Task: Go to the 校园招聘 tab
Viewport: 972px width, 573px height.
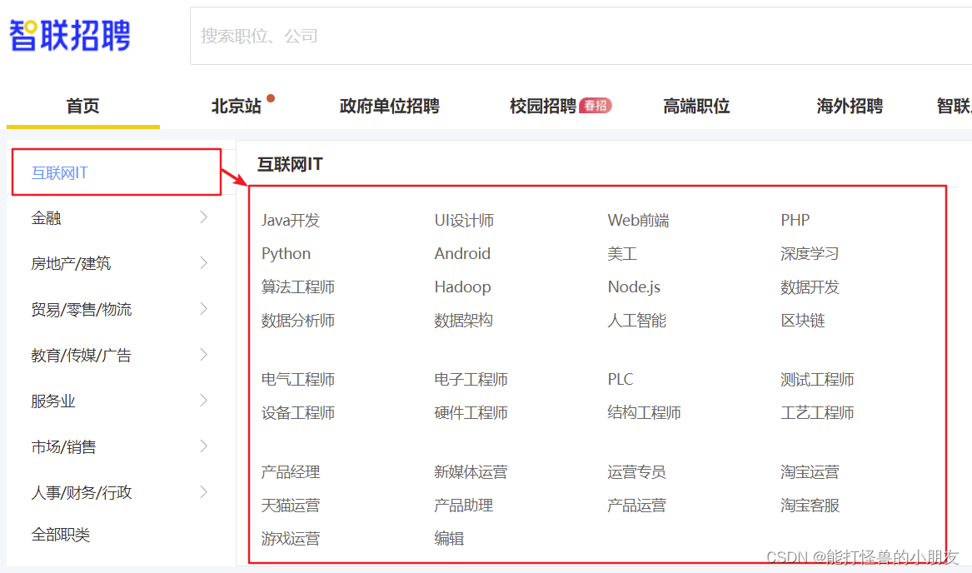Action: (x=543, y=106)
